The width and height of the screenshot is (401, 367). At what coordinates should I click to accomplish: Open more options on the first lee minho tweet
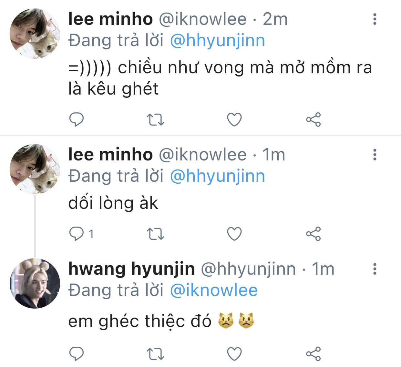point(375,19)
